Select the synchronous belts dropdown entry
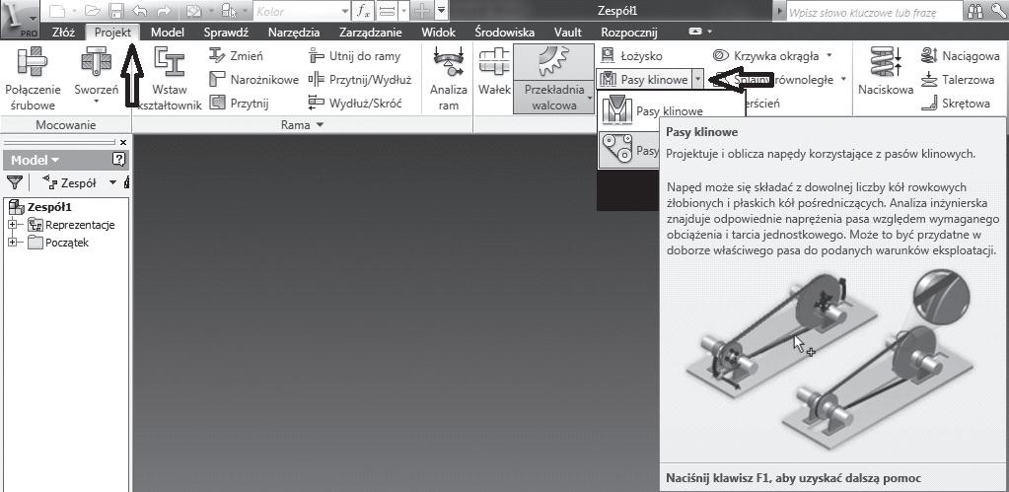Image resolution: width=1009 pixels, height=492 pixels. (630, 151)
